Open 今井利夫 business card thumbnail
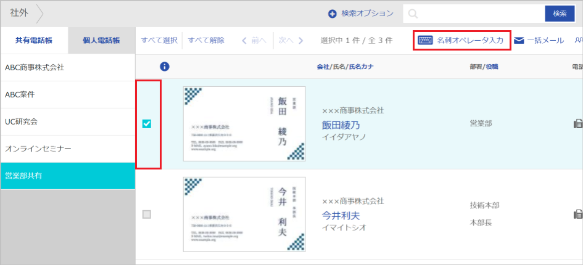 pos(244,214)
